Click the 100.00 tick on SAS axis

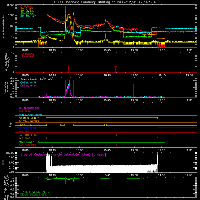pos(10,153)
